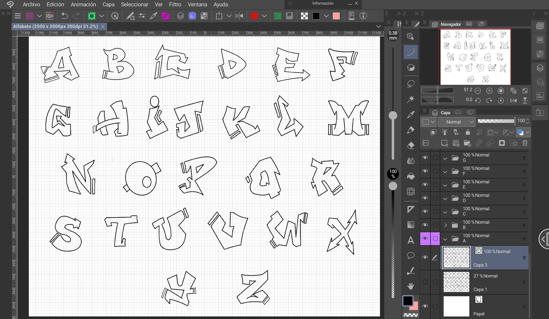Screen dimensions: 549x319
Task: Click the Delete layer trash icon
Action: [x=525, y=143]
